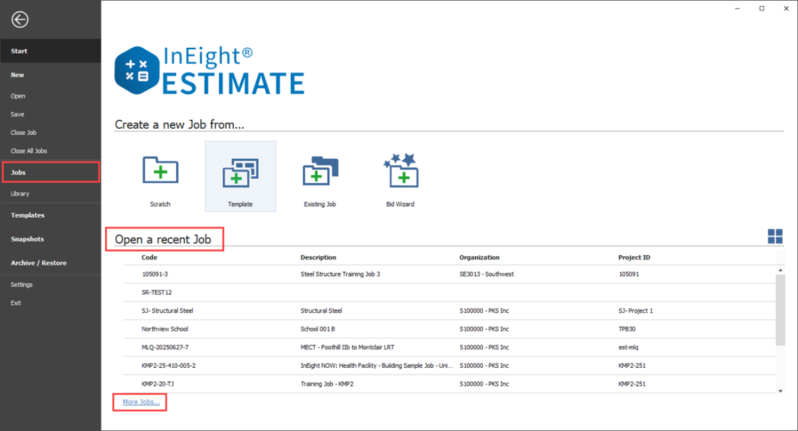Open the Templates menu item

click(x=27, y=215)
